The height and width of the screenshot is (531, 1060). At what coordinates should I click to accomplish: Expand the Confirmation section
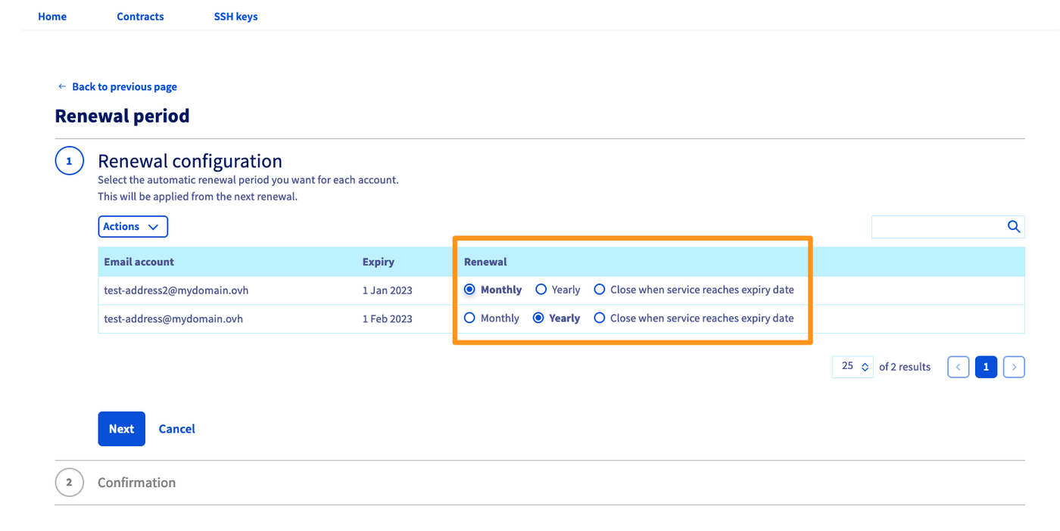pos(136,482)
